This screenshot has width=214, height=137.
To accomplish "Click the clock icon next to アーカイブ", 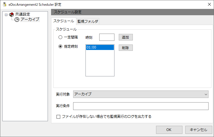I will (x=17, y=20).
